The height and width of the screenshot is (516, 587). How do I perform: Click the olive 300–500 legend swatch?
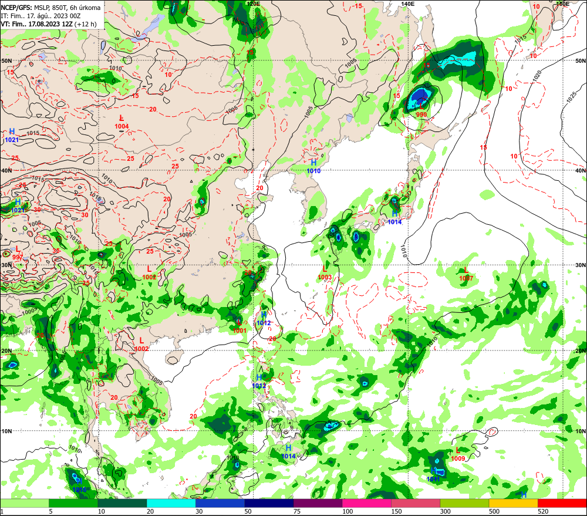coord(464,503)
